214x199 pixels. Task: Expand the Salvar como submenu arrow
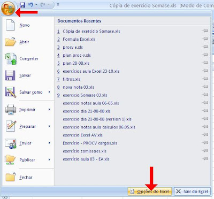point(49,92)
